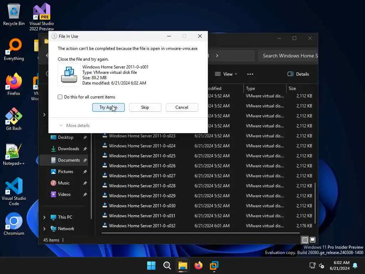This screenshot has height=274, width=365.
Task: Click the muted volume tray icon
Action: [322, 265]
